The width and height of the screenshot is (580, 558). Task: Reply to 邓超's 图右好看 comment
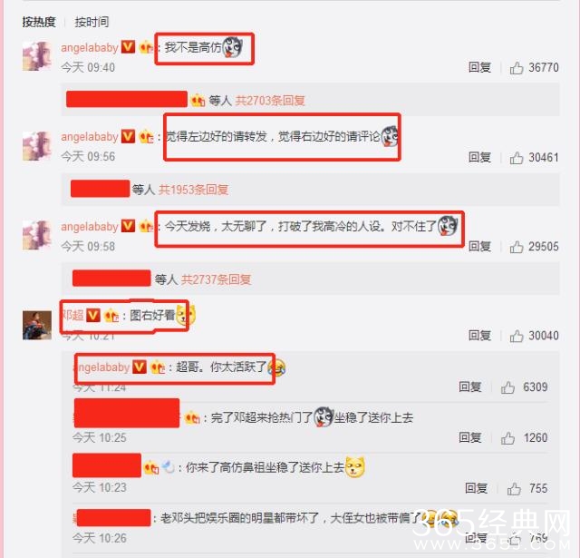[479, 336]
